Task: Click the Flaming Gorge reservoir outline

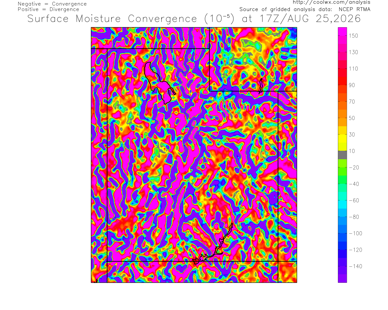Action: click(x=260, y=85)
